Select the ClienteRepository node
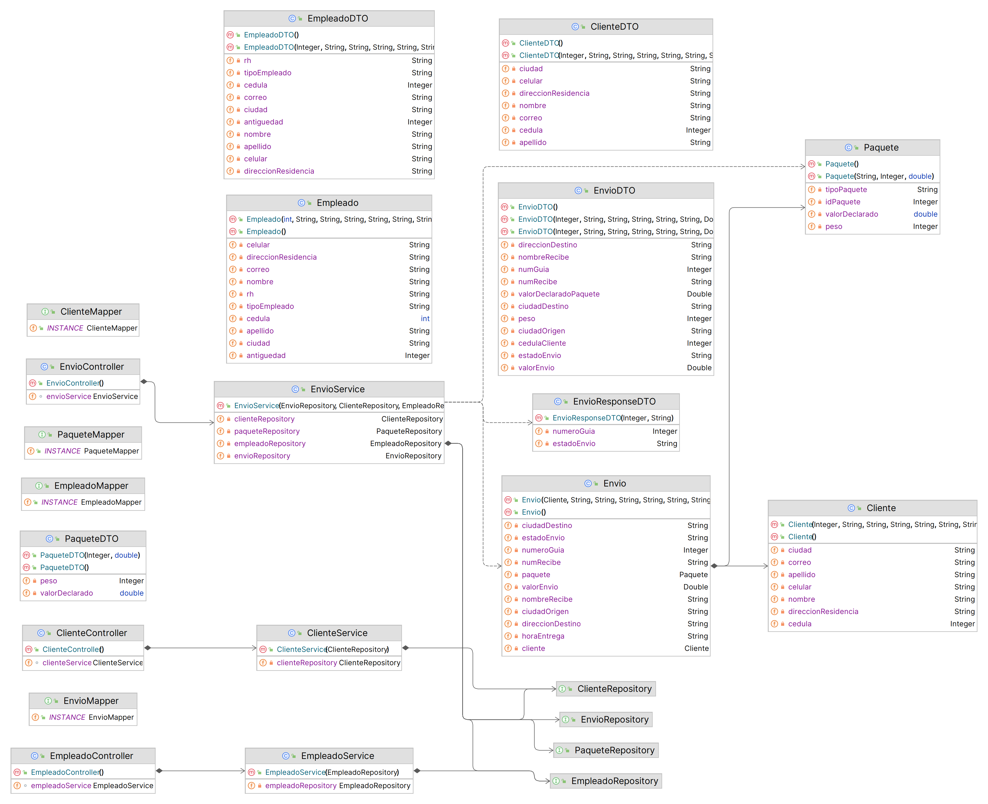 tap(606, 689)
